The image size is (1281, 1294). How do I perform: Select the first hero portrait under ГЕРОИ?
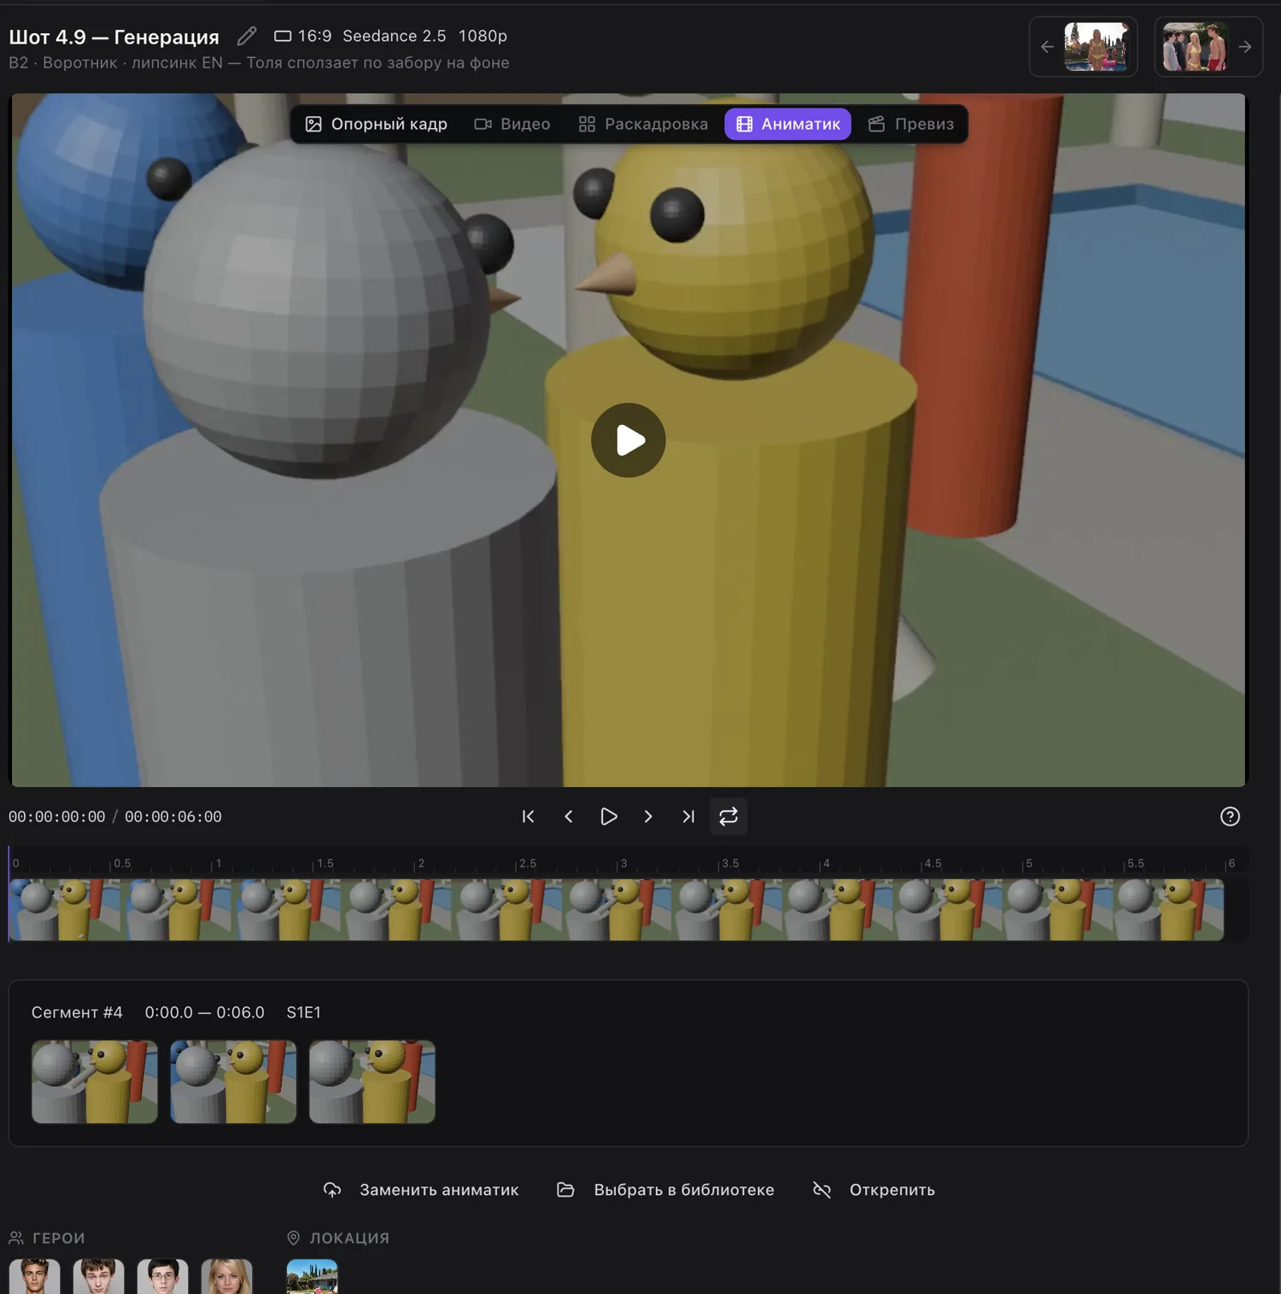[x=34, y=1276]
